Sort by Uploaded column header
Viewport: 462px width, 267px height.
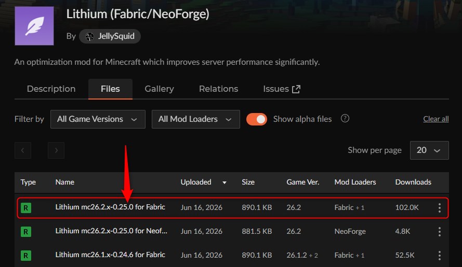pos(196,182)
